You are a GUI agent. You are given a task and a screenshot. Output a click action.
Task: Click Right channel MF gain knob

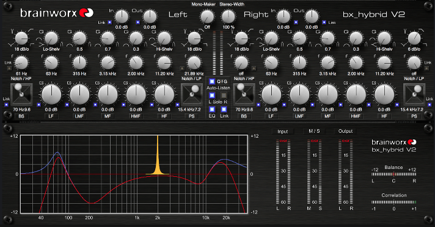pos(327,94)
